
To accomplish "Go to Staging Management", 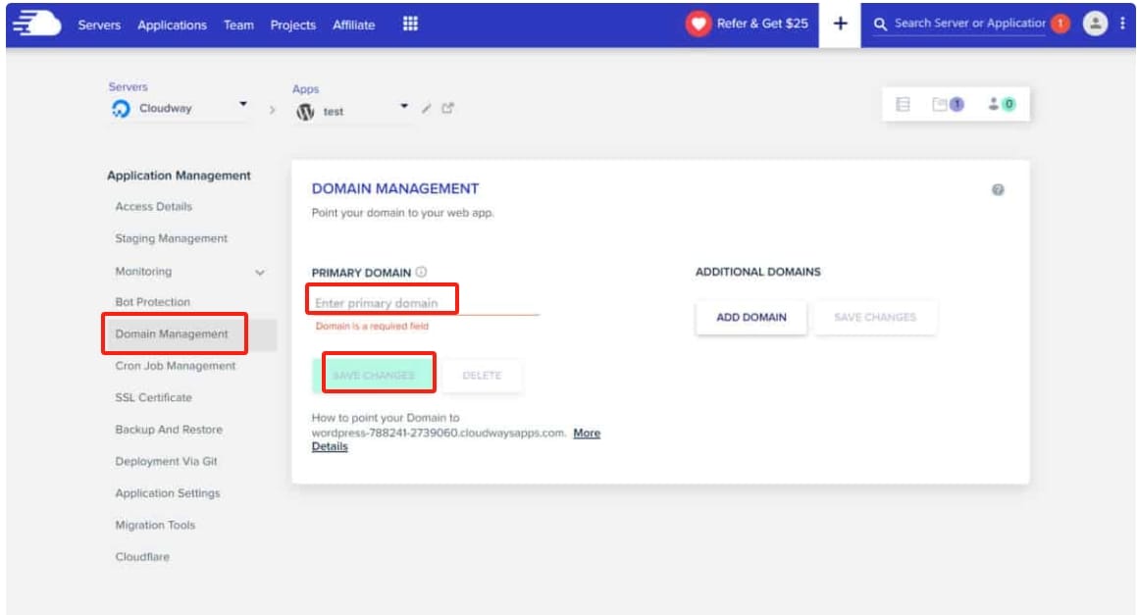I will (x=171, y=238).
